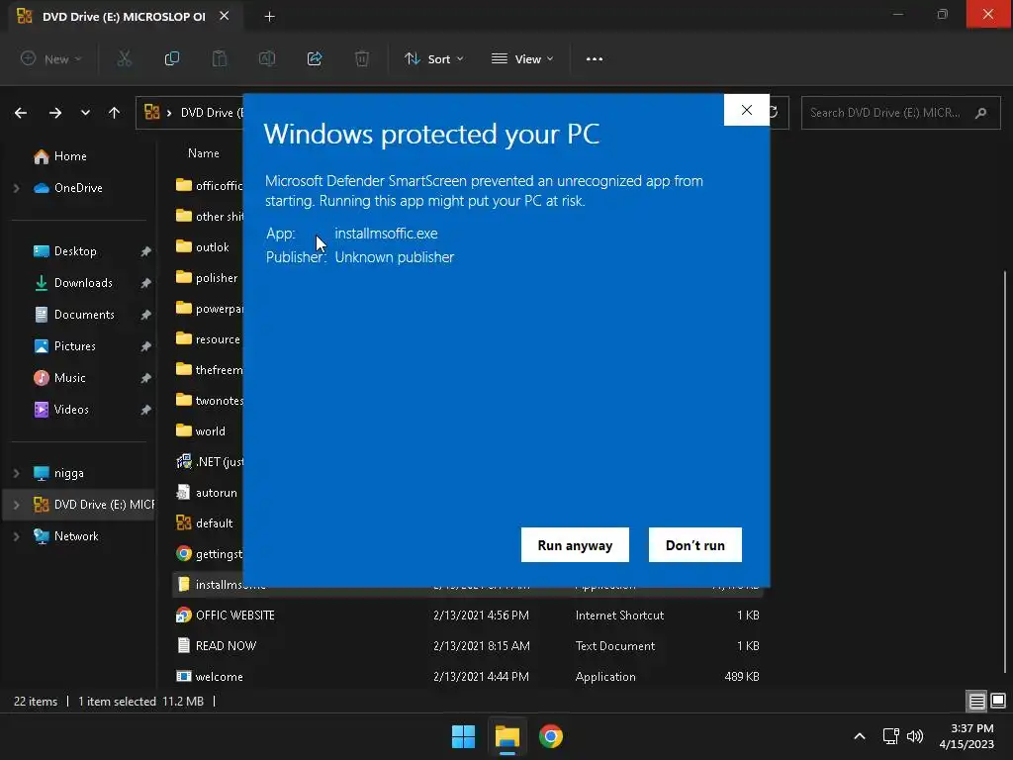This screenshot has width=1013, height=760.
Task: Click the Don't run button
Action: [x=695, y=545]
